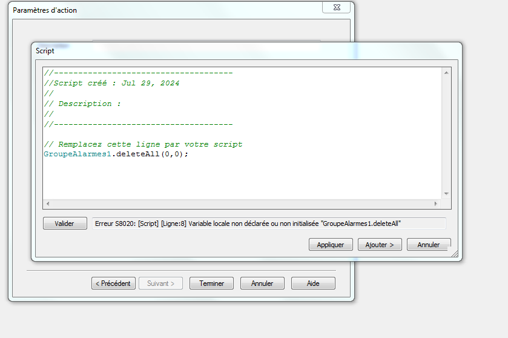The image size is (508, 338).
Task: Click the Valider button to validate script
Action: click(65, 224)
